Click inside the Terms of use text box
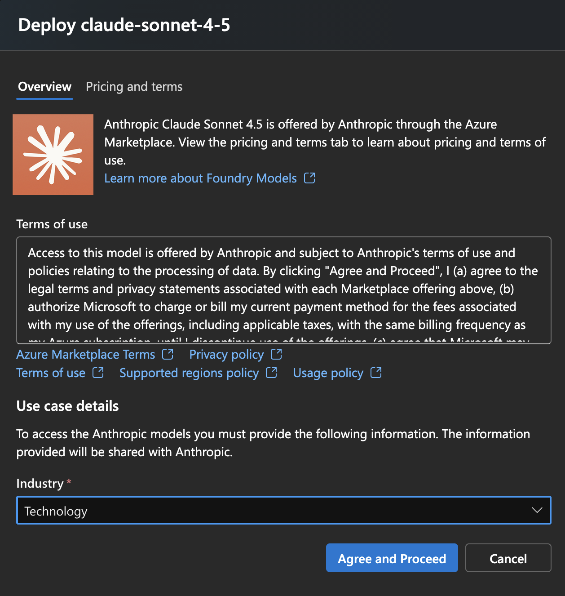The width and height of the screenshot is (565, 596). pos(283,290)
